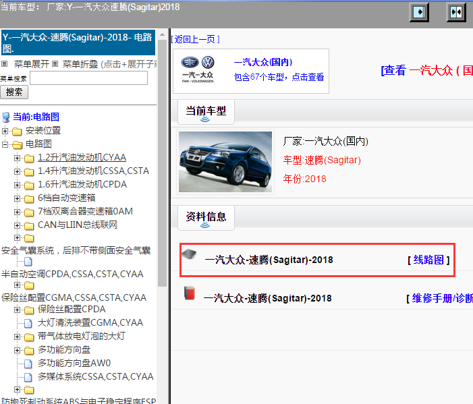This screenshot has width=473, height=404.
Task: Select 大灯清洗装置CGMA,CYAA tree item
Action: 90,323
